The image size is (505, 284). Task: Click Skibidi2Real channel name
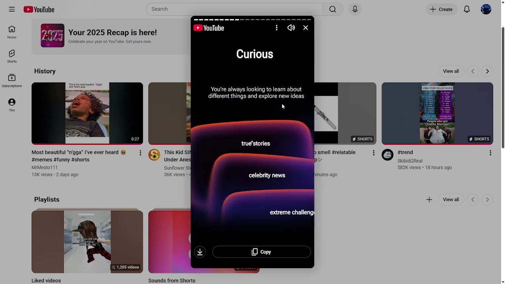click(410, 161)
